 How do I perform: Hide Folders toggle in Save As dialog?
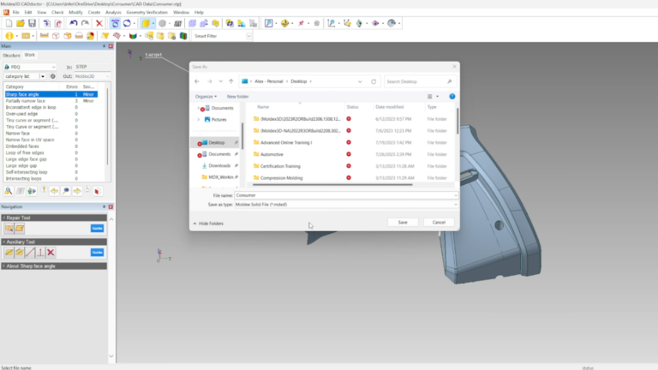(208, 224)
